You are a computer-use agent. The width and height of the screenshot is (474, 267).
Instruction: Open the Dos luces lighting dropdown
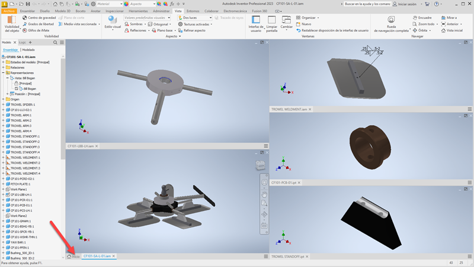194,18
